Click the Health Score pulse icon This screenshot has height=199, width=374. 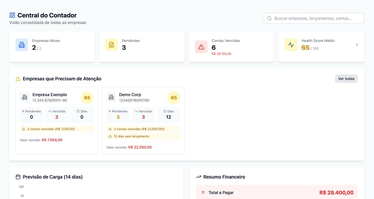pyautogui.click(x=291, y=45)
